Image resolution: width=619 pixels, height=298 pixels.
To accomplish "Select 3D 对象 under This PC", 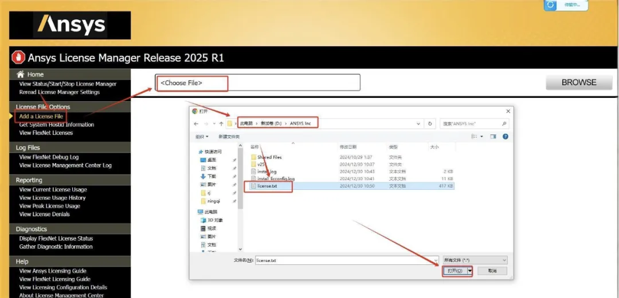I will [x=211, y=220].
